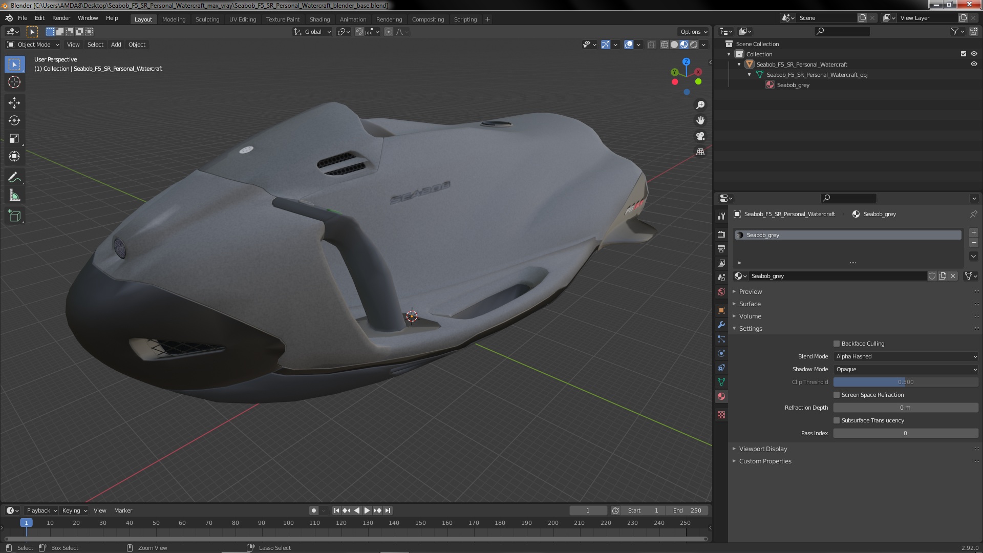This screenshot has width=983, height=553.
Task: Open Physics properties tab
Action: (x=721, y=353)
